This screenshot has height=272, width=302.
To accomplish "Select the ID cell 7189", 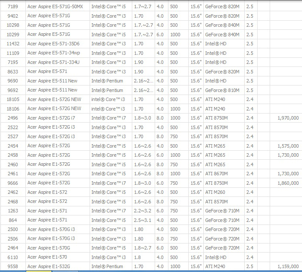I will pyautogui.click(x=13, y=6).
